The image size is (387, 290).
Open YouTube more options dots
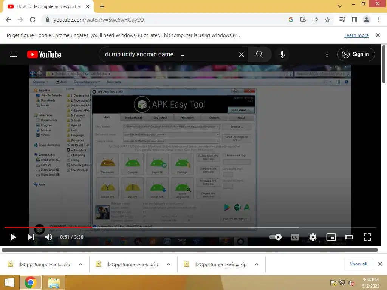click(327, 54)
